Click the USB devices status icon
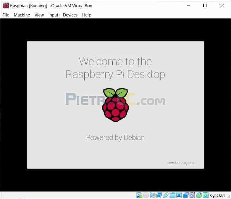This screenshot has width=231, height=199. (166, 195)
